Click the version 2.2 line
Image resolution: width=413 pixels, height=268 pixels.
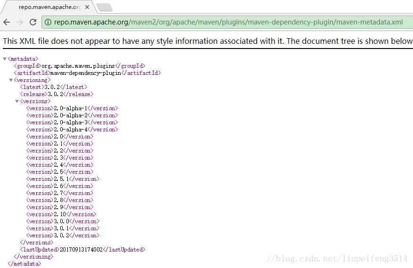coord(59,151)
